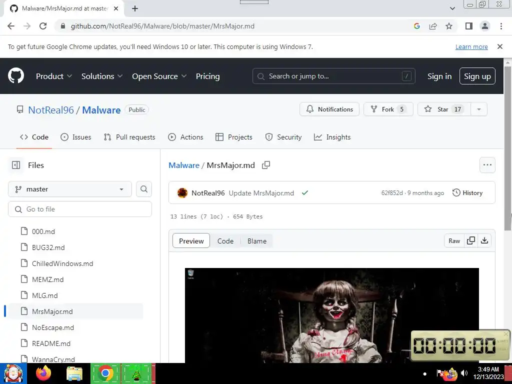Open the Chrome tab search chevron
Image resolution: width=512 pixels, height=384 pixels.
(x=452, y=8)
